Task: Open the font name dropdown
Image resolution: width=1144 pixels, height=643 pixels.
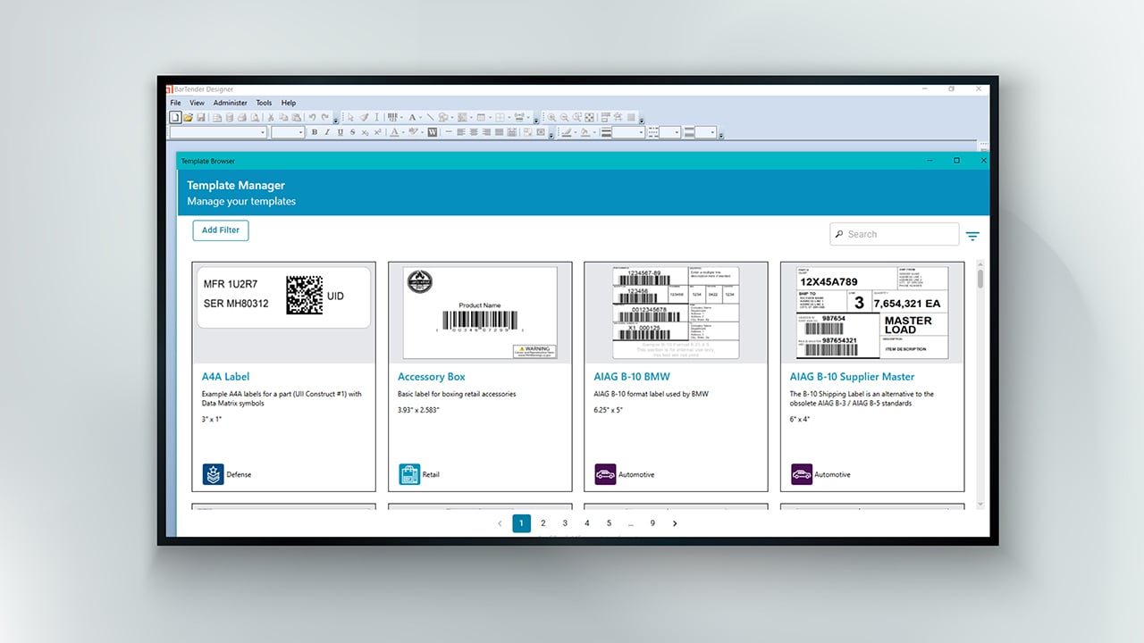Action: click(x=263, y=132)
